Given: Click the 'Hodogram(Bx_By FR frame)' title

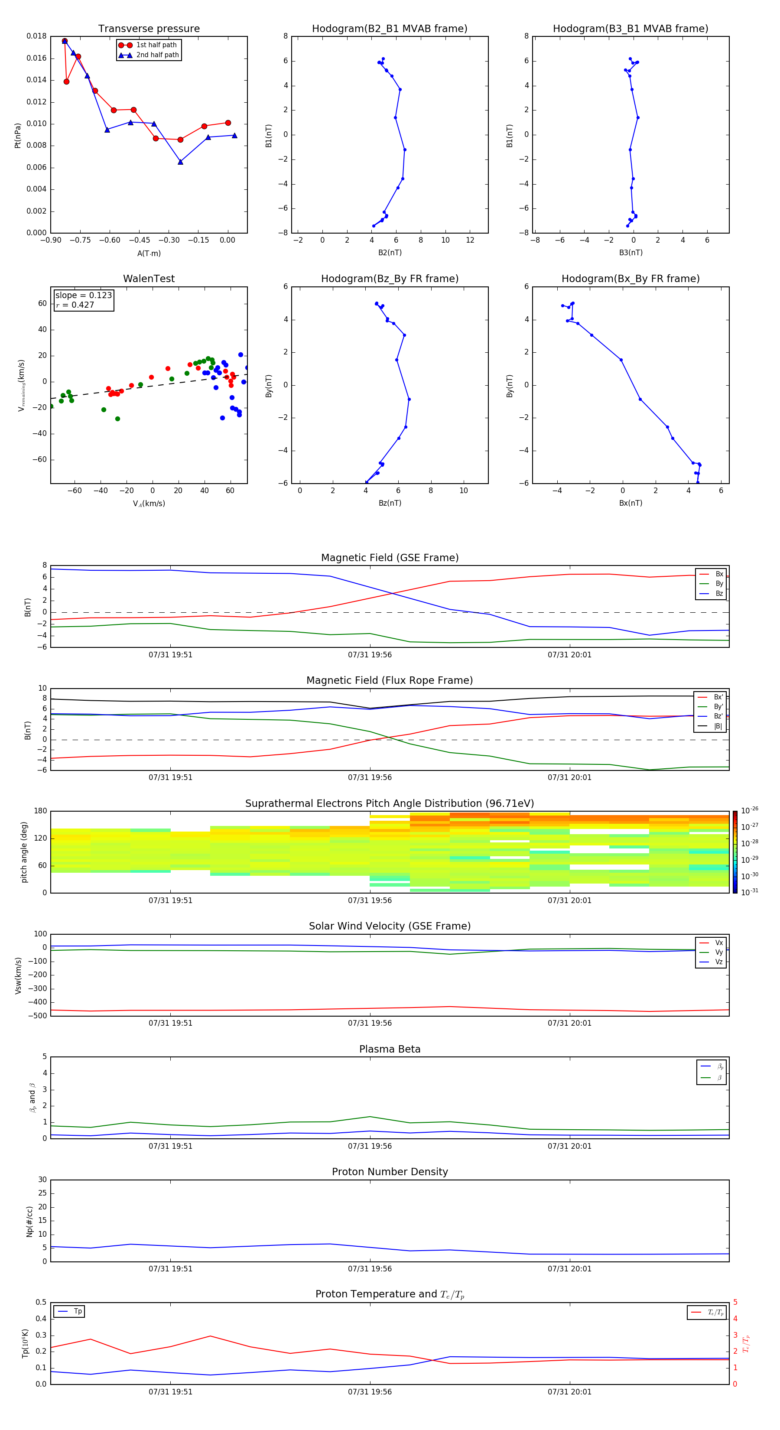Looking at the screenshot, I should (x=630, y=279).
